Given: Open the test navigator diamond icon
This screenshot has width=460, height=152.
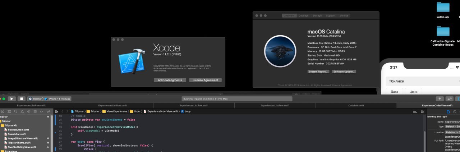Looking at the screenshot, I should tap(29, 111).
